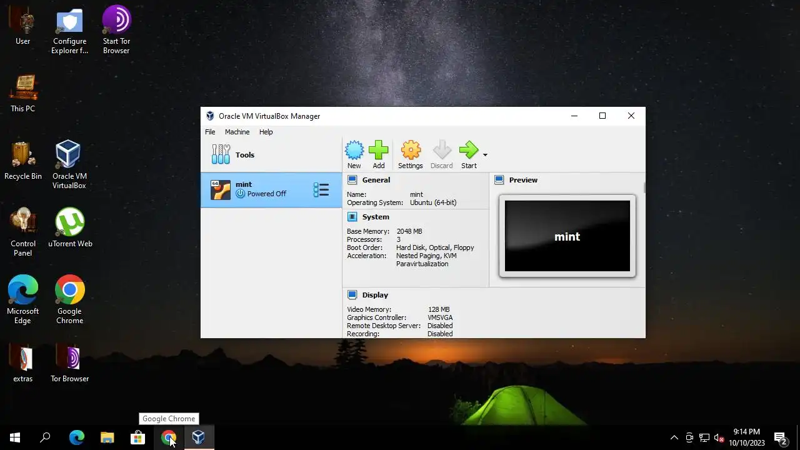Click the taskbar search icon
This screenshot has height=450, width=800.
click(45, 437)
